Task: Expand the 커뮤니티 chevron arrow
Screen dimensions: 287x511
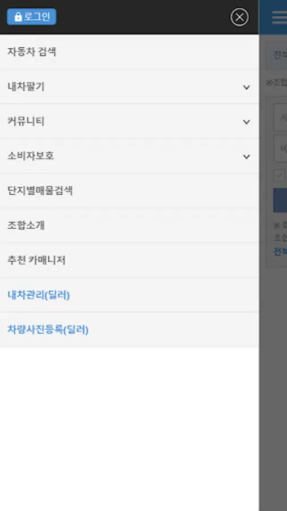Action: coord(246,122)
